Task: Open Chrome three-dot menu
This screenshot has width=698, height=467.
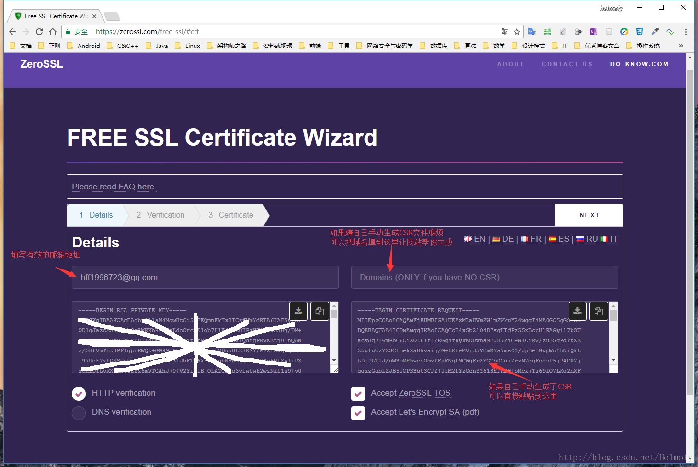Action: coord(686,32)
